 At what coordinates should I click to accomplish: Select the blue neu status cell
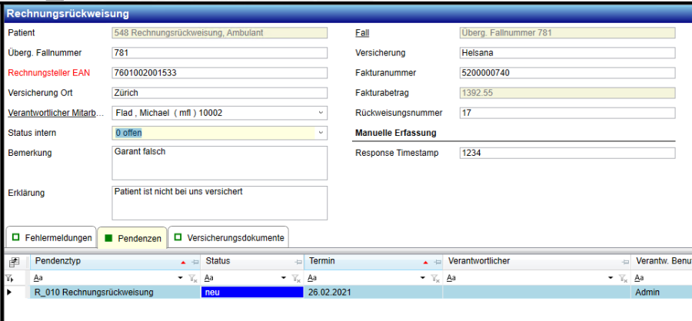pyautogui.click(x=252, y=292)
